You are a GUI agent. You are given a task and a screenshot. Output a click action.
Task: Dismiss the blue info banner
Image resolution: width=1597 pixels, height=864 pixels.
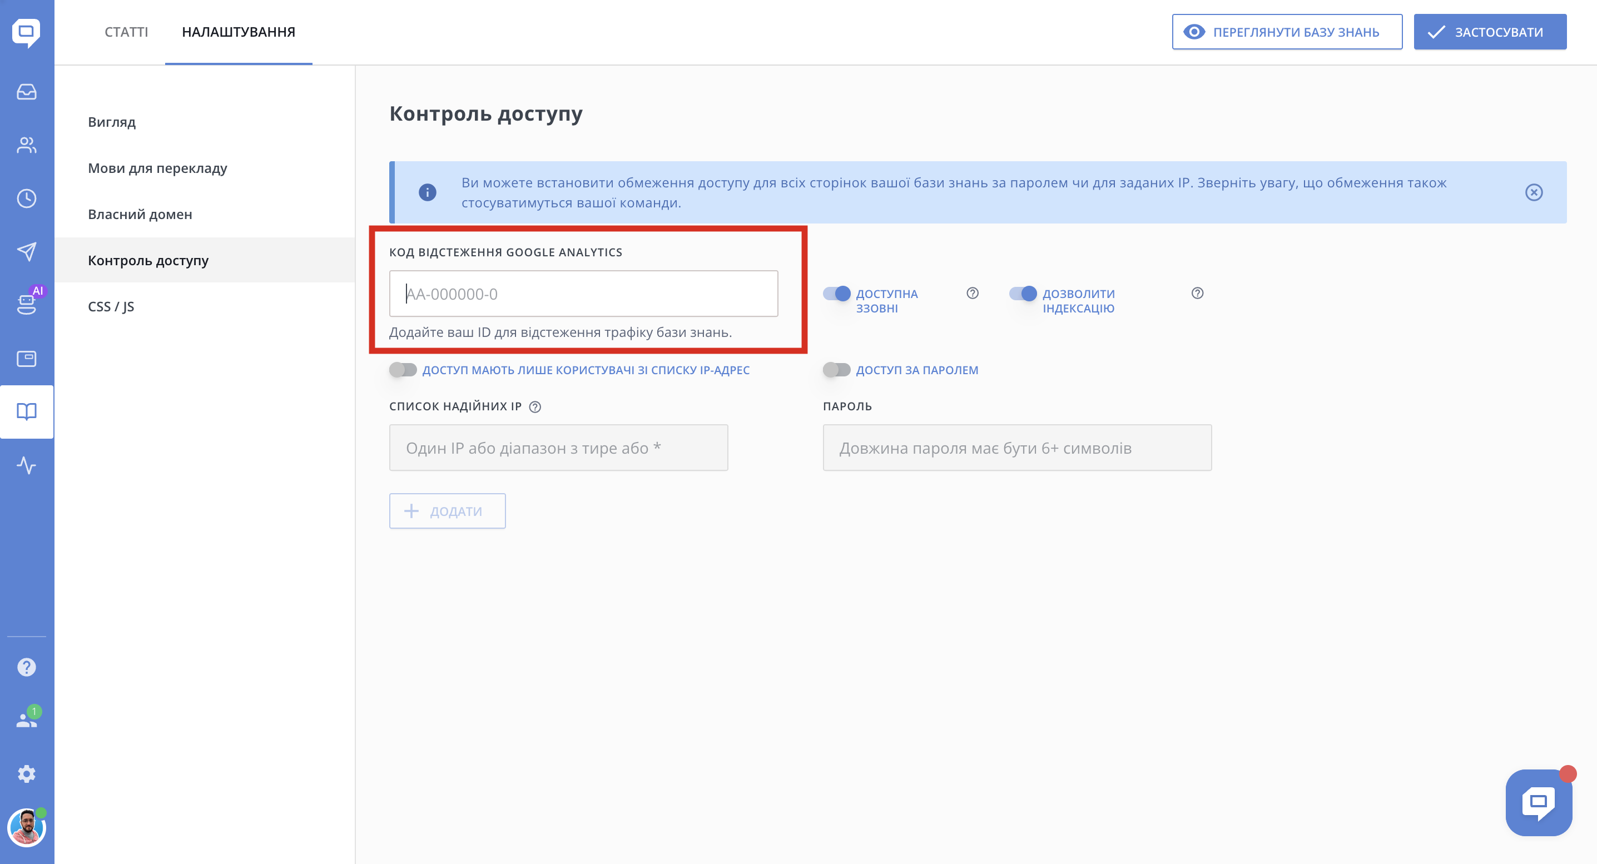point(1534,192)
